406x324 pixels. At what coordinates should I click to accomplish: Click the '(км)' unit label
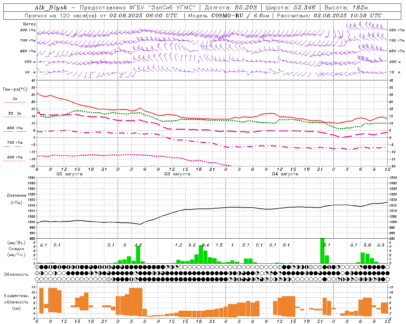click(x=16, y=308)
